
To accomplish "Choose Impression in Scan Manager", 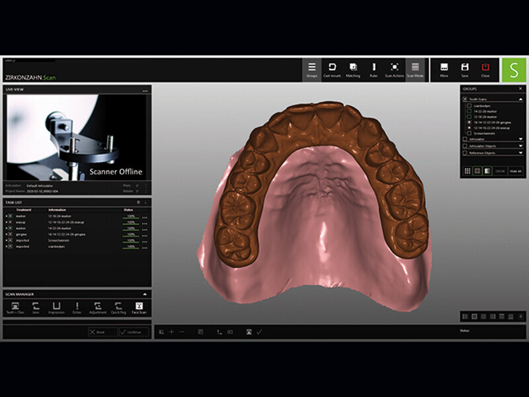I will point(56,307).
